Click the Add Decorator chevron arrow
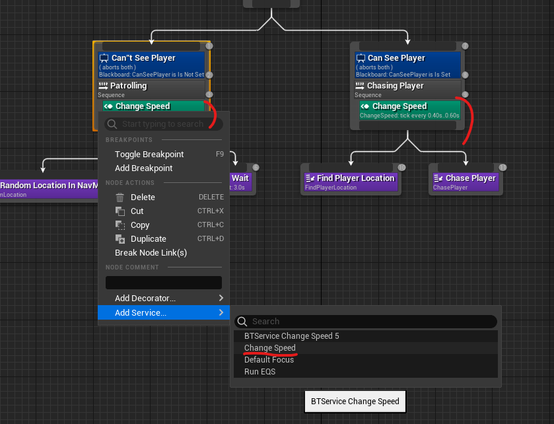 click(221, 299)
